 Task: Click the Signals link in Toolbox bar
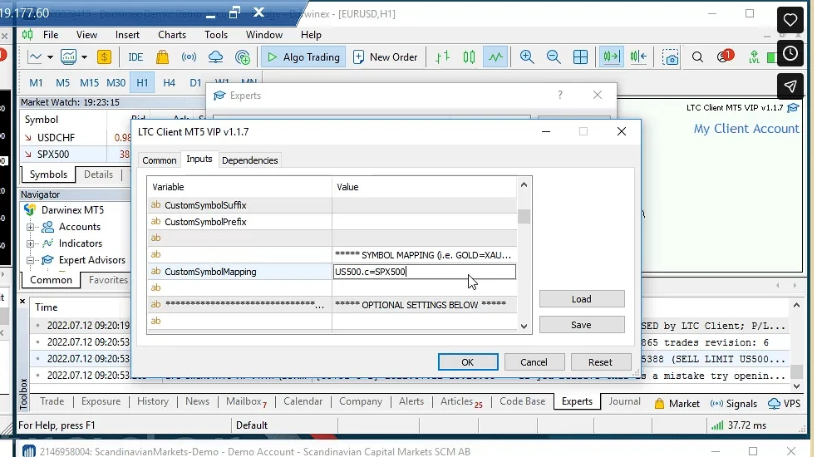coord(734,404)
